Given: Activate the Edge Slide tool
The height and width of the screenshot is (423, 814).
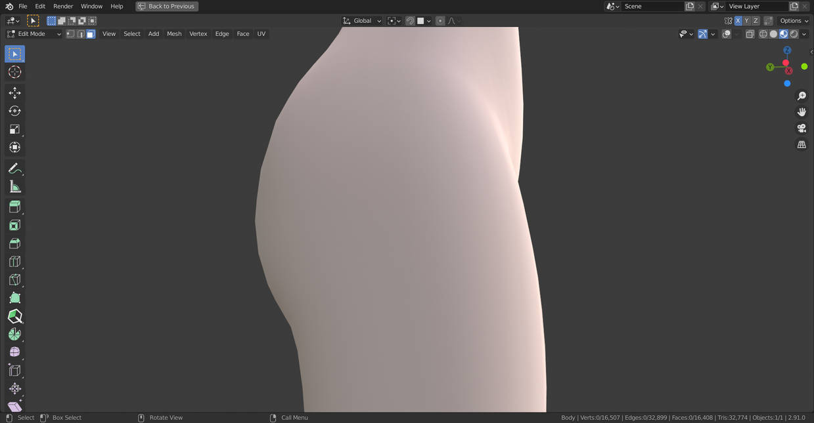Looking at the screenshot, I should tap(14, 371).
